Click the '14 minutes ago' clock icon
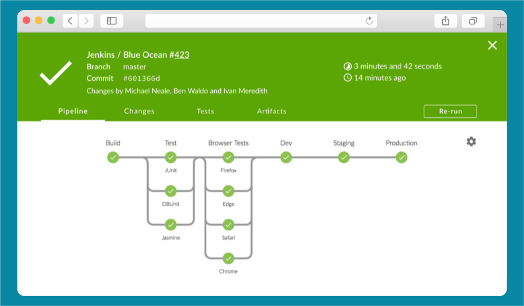 coord(348,78)
